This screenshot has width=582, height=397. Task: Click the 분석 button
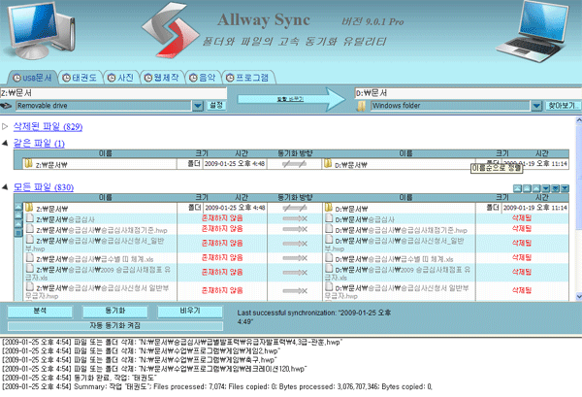[x=40, y=312]
